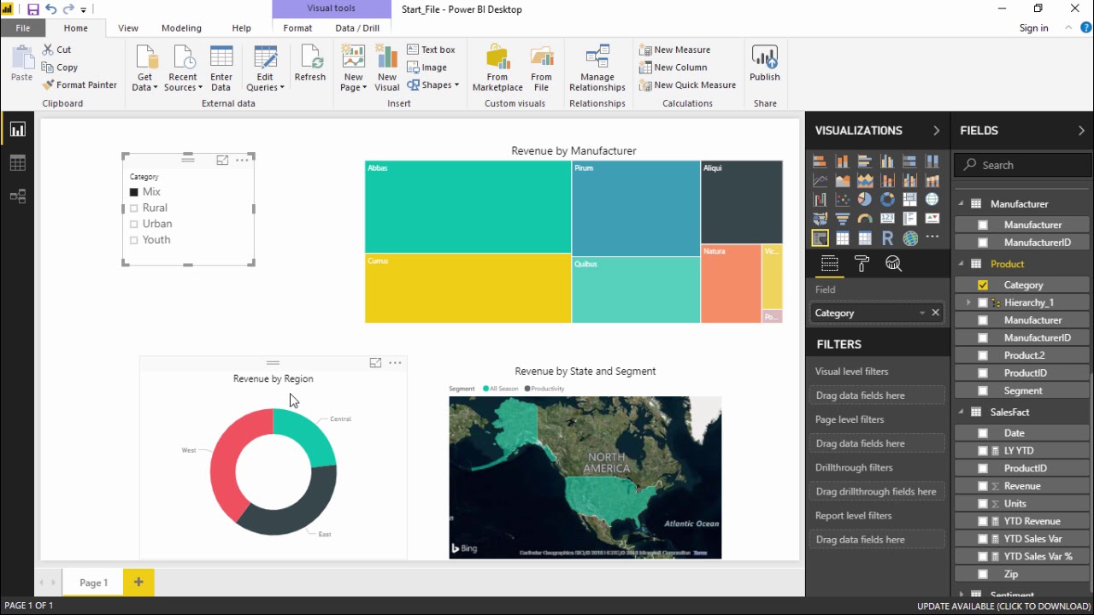The width and height of the screenshot is (1094, 615).
Task: Open the Data view from left sidebar
Action: coord(17,163)
